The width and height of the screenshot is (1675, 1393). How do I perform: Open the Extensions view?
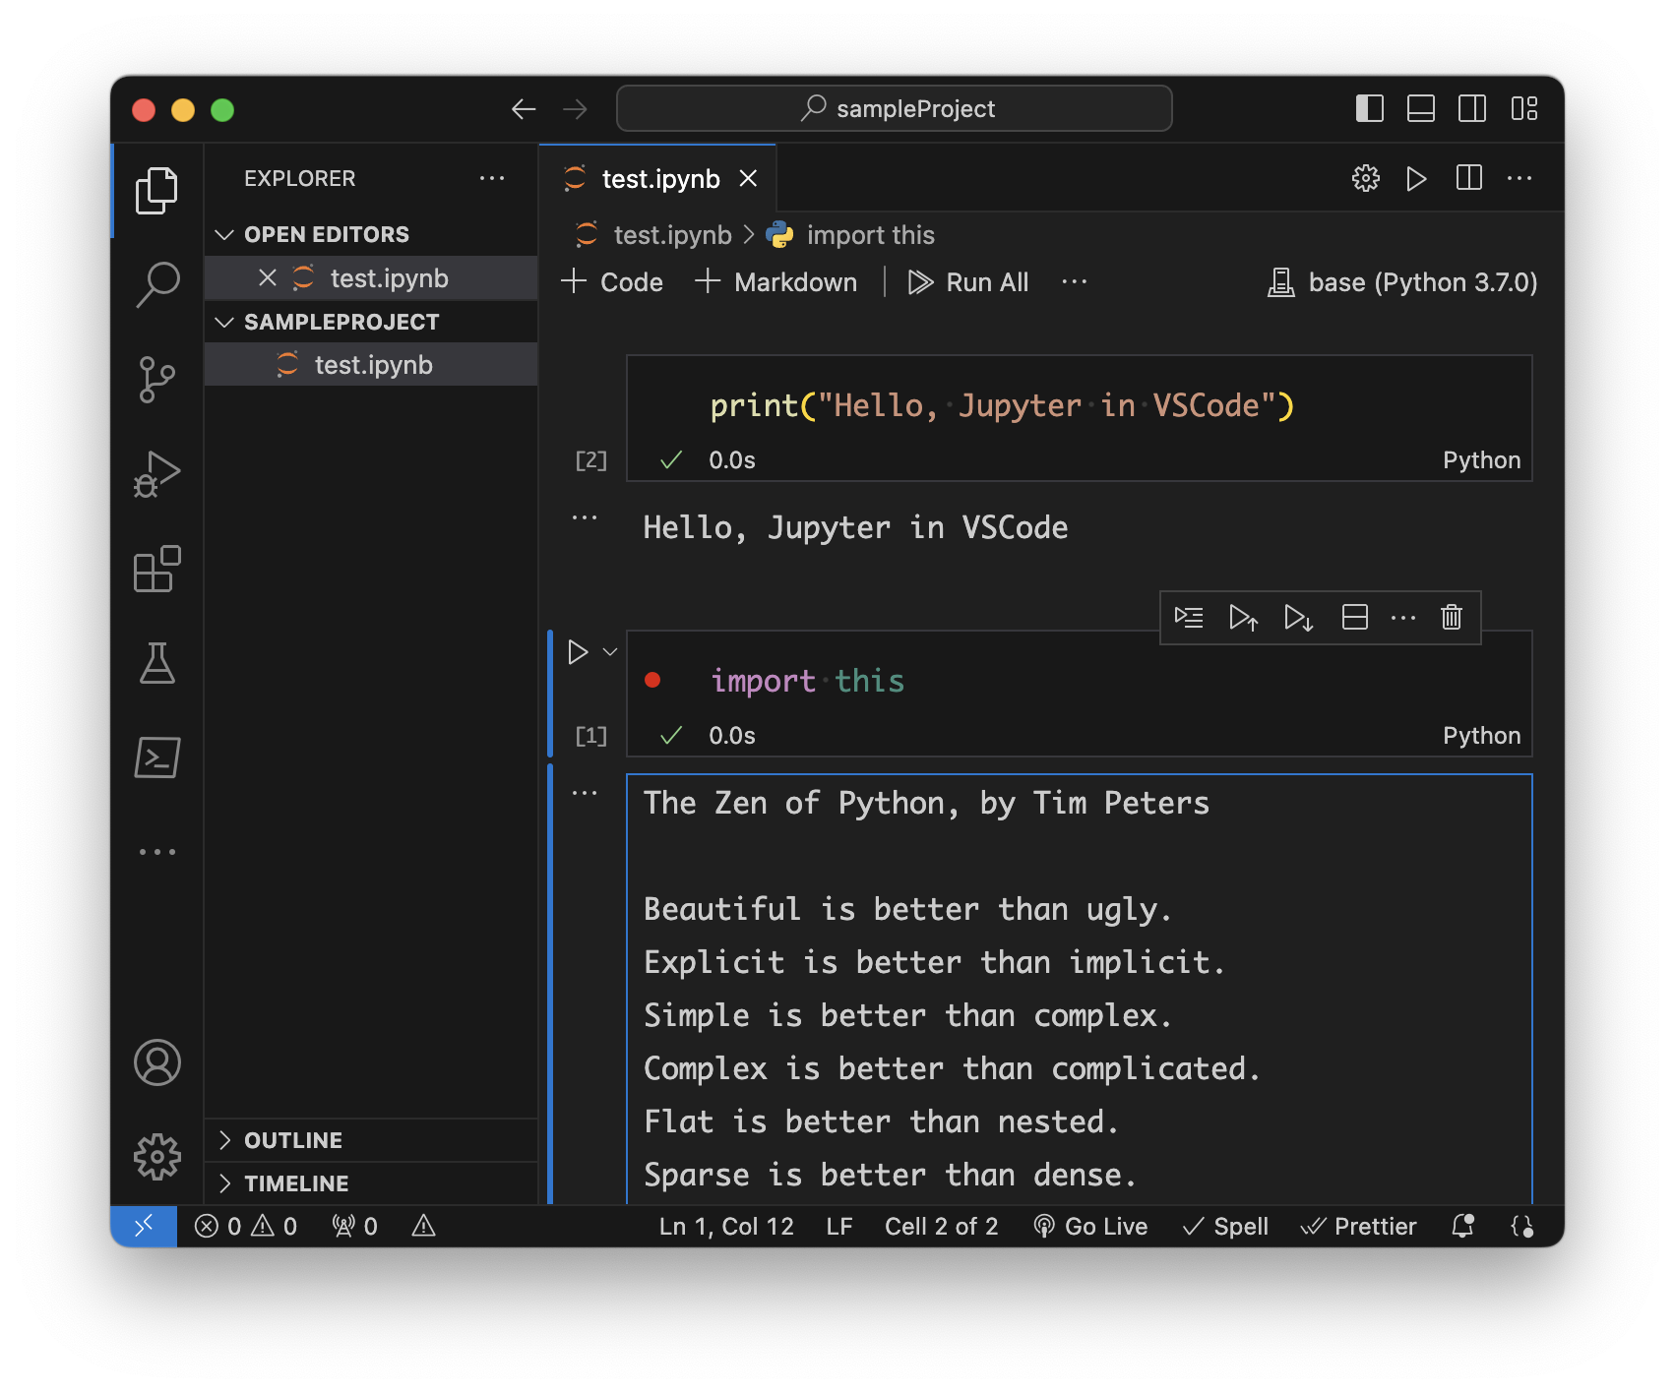157,568
